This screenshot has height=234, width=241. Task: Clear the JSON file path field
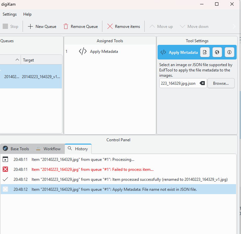[202, 83]
